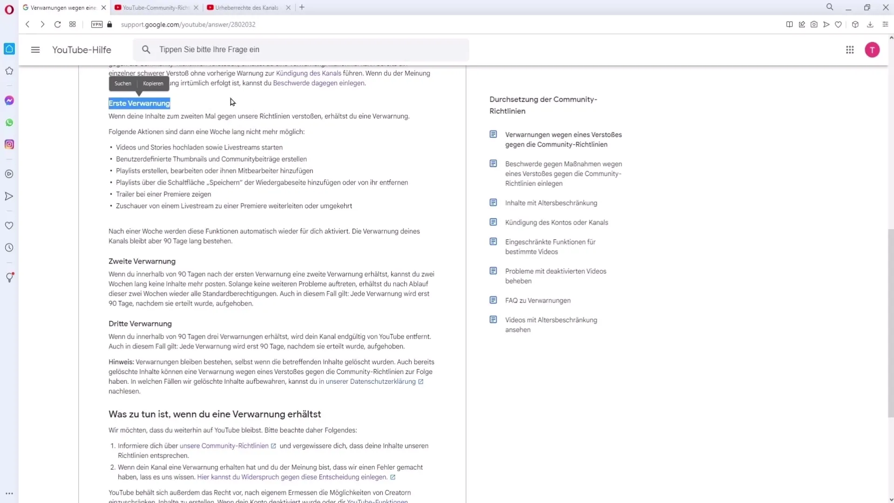The height and width of the screenshot is (503, 894).
Task: Open Opera home sidebar icon
Action: (9, 49)
